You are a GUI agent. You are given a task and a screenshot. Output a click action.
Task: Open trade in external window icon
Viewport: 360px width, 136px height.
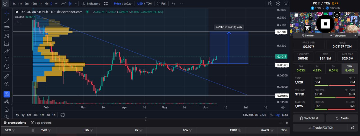[x=353, y=128]
